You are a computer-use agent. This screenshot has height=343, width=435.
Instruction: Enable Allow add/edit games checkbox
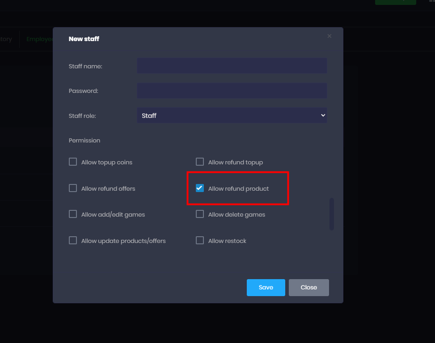73,214
